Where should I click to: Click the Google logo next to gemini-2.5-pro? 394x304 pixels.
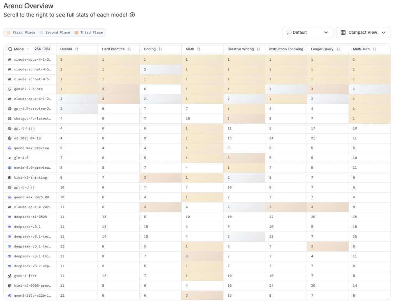10,89
